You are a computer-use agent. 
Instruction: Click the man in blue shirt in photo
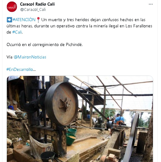point(119,119)
